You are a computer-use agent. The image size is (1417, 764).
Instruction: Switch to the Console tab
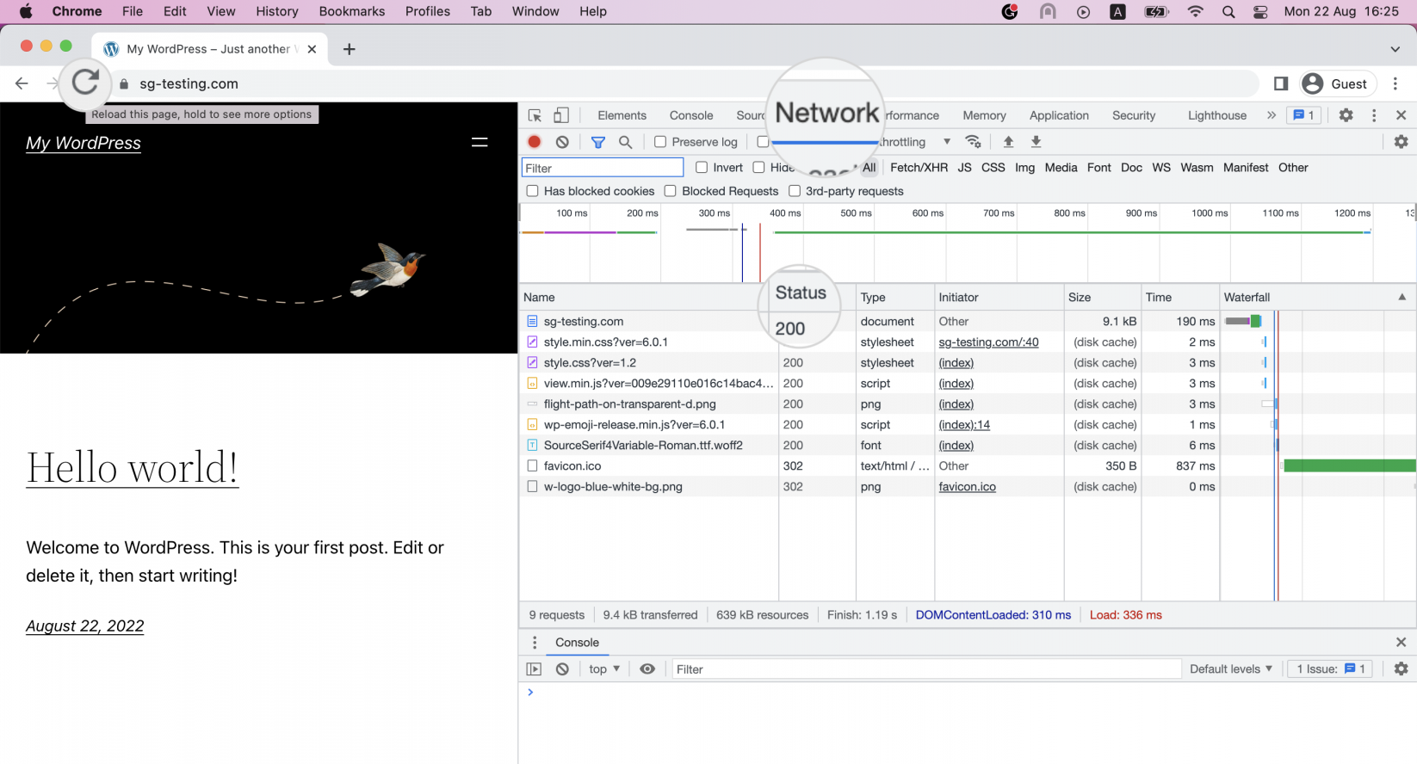click(691, 115)
